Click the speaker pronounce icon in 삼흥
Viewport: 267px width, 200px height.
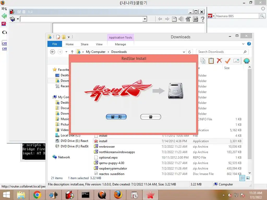[x=181, y=19]
